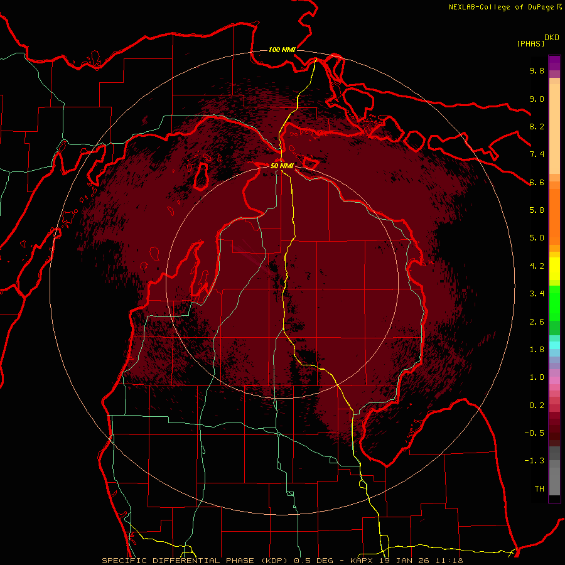Pick the peach band of the color bar
Viewport: 565px width, 565px height.
tap(554, 129)
